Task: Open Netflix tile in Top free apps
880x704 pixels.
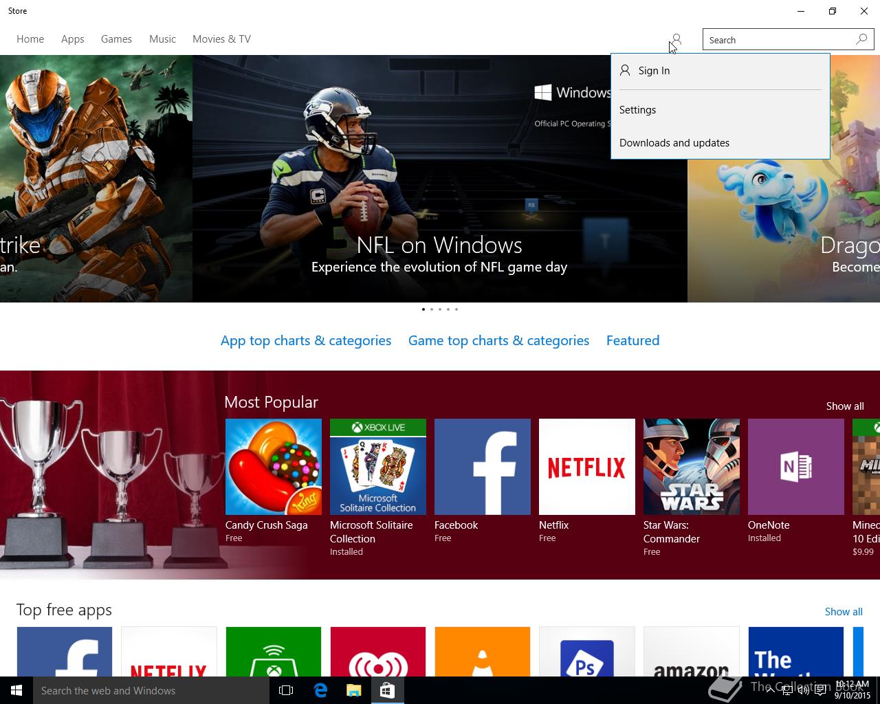Action: 169,651
